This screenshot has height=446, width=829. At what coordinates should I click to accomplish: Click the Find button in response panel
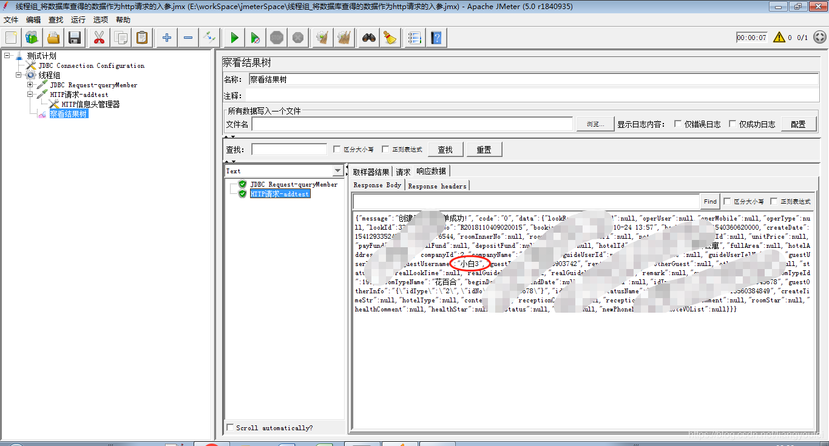pos(710,201)
